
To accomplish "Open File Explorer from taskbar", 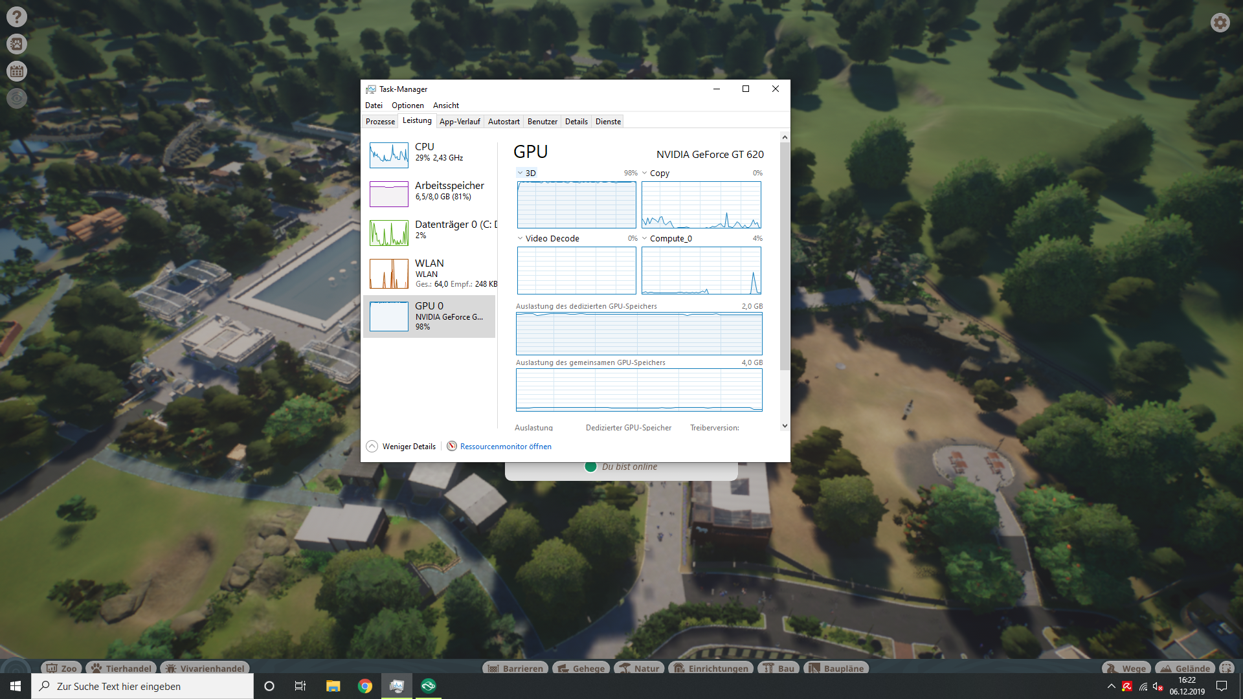I will [x=333, y=686].
